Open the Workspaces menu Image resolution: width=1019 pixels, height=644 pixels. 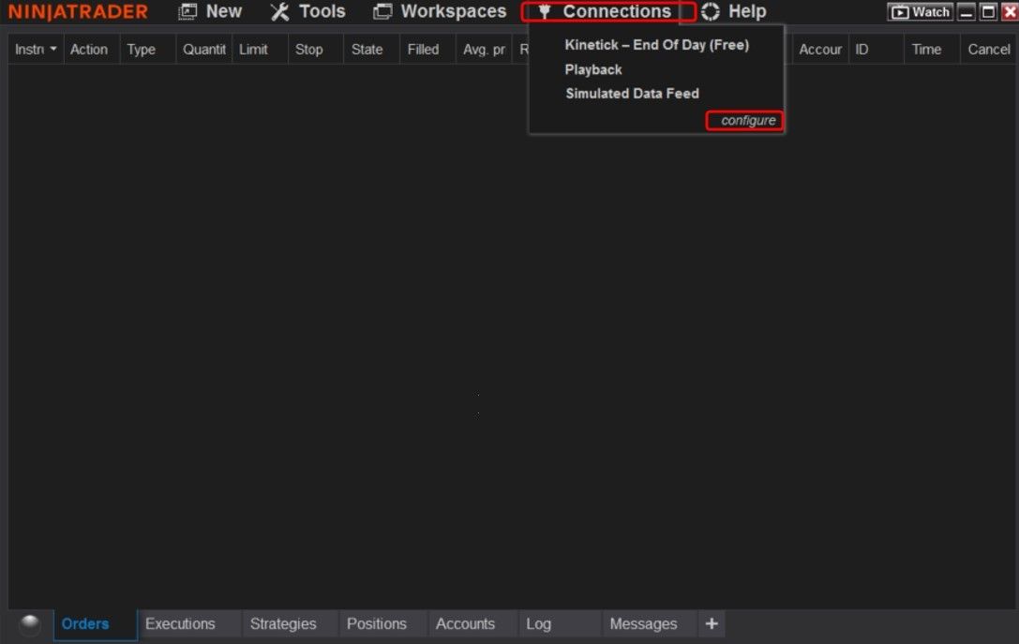[453, 11]
